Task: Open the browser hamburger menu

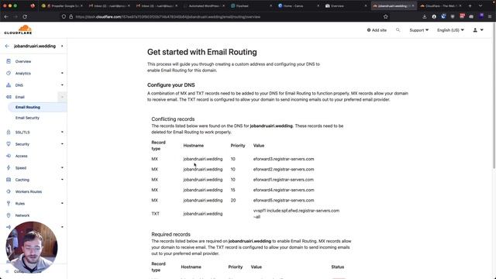Action: pyautogui.click(x=490, y=16)
